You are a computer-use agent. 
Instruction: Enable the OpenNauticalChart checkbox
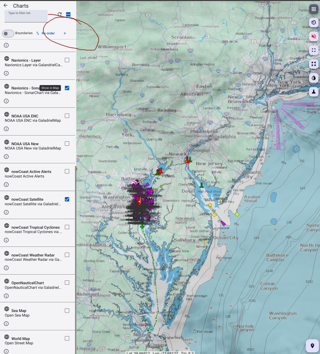point(67,283)
